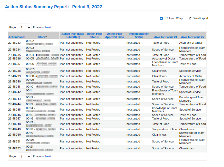The width and height of the screenshot is (224, 167).
Task: Open the bottom Page dropdown
Action: (24, 156)
